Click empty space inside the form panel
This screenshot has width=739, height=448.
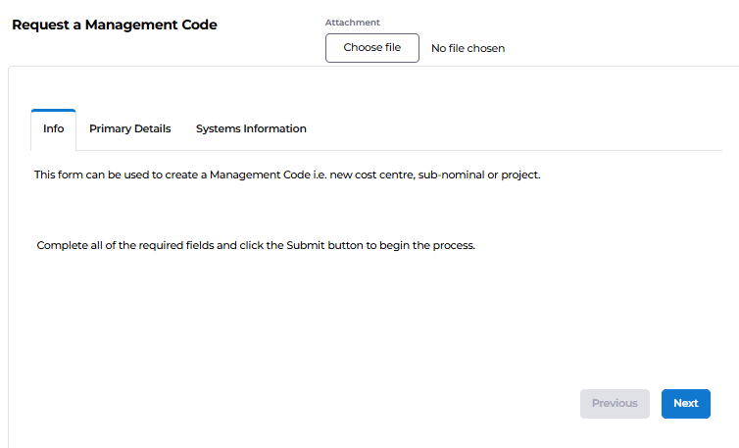[x=330, y=321]
